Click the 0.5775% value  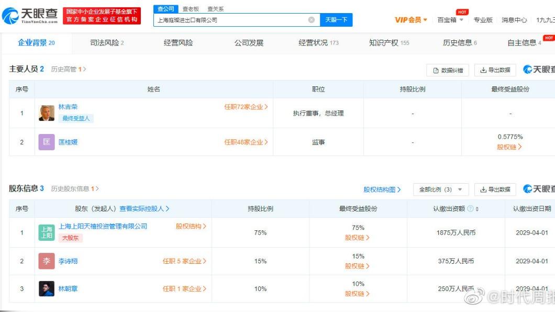tap(510, 137)
